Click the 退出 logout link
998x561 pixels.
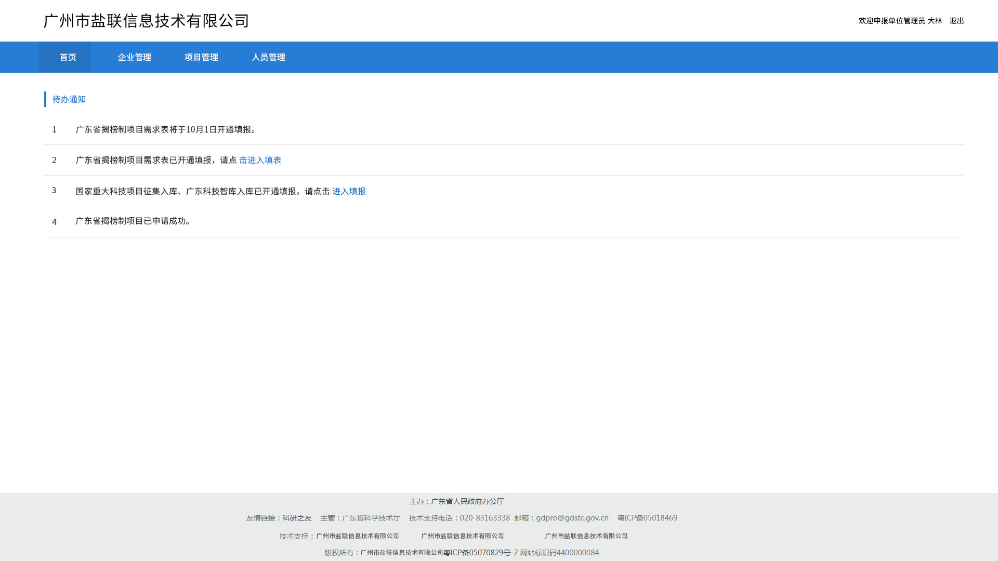tap(956, 21)
